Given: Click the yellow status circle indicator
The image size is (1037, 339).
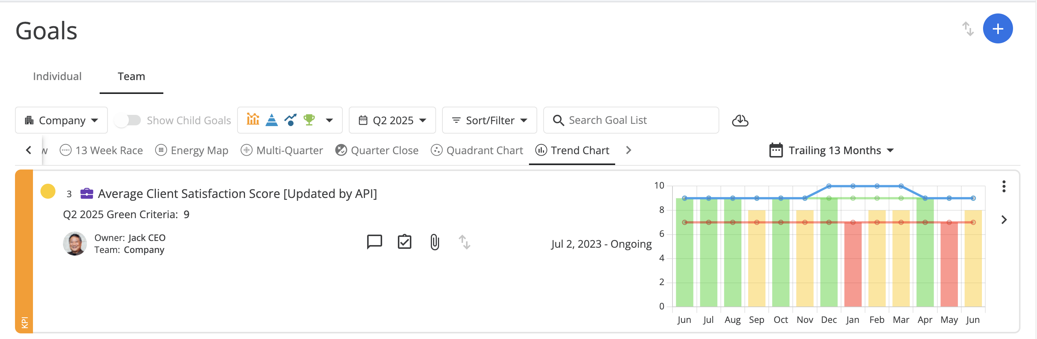Looking at the screenshot, I should click(48, 192).
